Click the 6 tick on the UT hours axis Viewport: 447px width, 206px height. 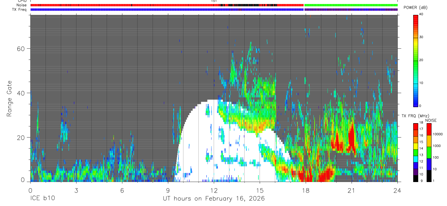point(122,190)
